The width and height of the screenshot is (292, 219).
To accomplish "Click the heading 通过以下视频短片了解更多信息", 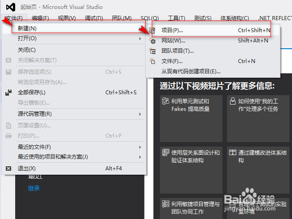I will 217,86.
